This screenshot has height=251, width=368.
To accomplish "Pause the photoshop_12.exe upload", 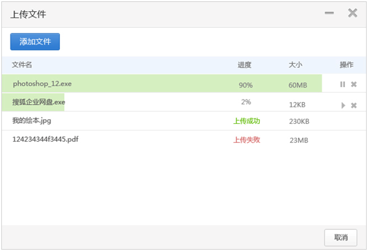I will [342, 84].
